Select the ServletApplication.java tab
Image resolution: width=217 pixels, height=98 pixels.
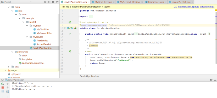coord(75,2)
